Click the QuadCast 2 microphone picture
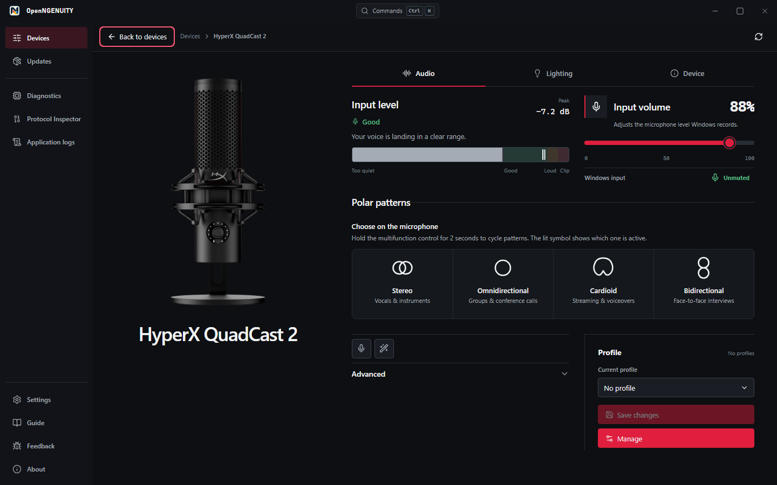 tap(218, 192)
